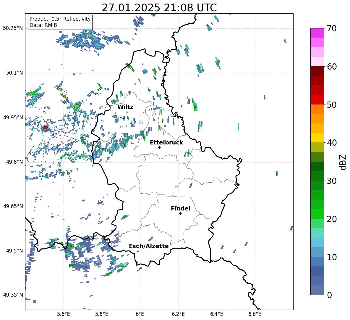Click the latitude label 49.8°N
This screenshot has width=350, height=320.
tap(14, 162)
